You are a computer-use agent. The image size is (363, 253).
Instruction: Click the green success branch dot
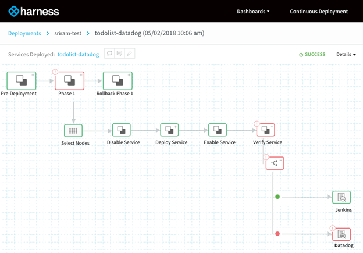click(277, 197)
